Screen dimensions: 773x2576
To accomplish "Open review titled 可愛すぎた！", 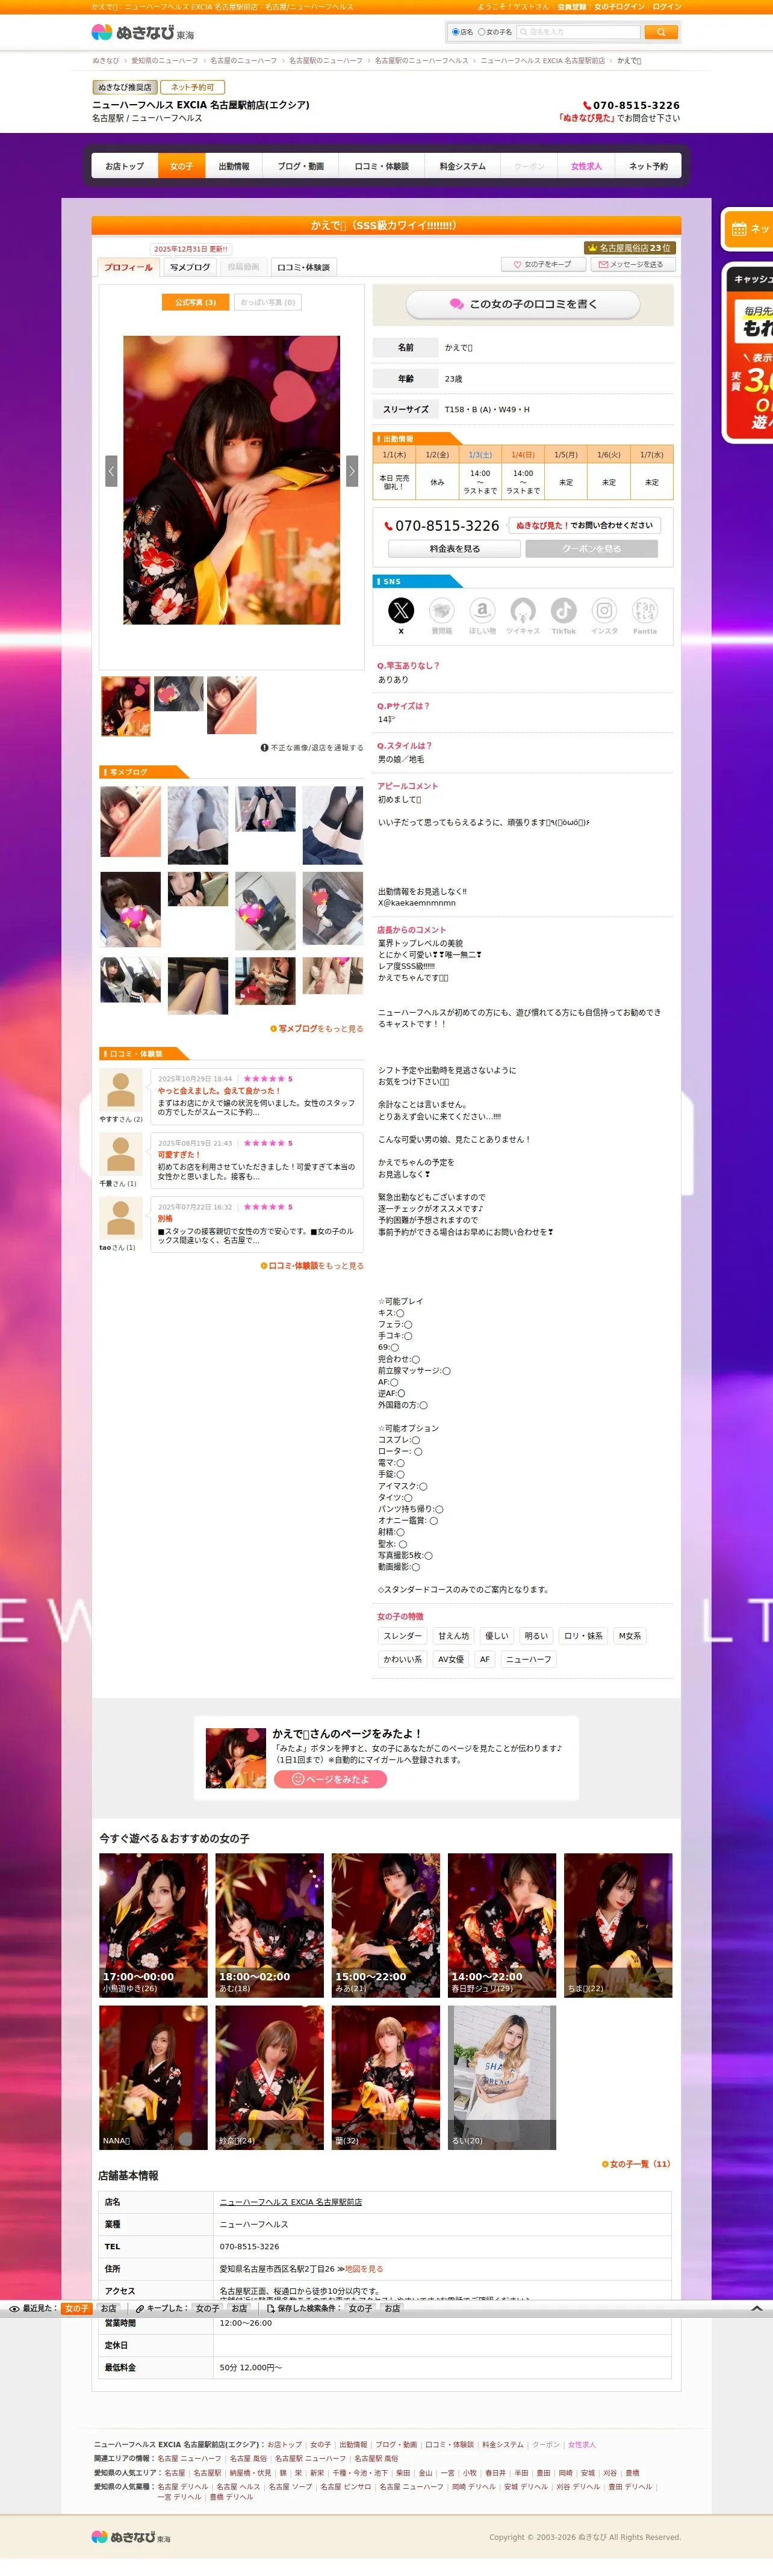I will pos(179,1155).
